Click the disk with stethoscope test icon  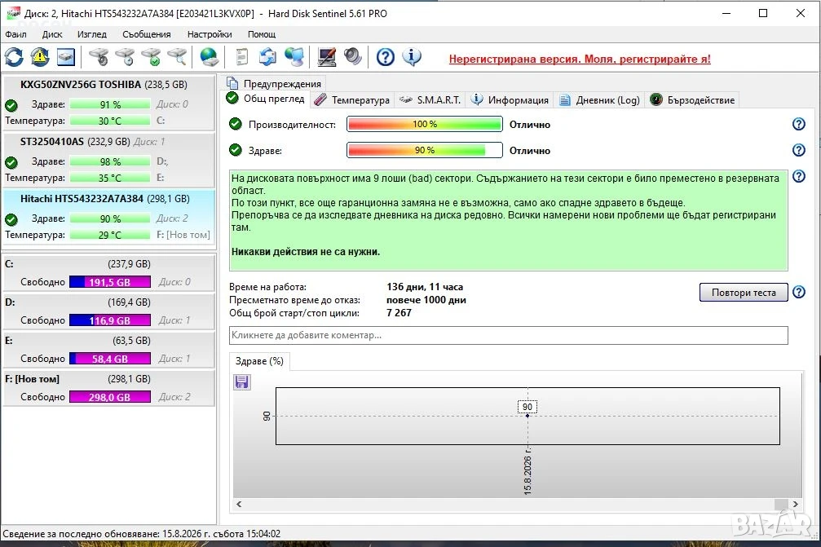[x=99, y=56]
